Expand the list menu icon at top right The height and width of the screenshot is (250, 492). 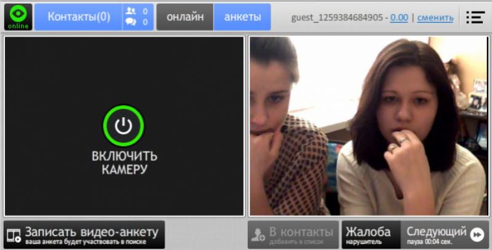click(x=475, y=17)
